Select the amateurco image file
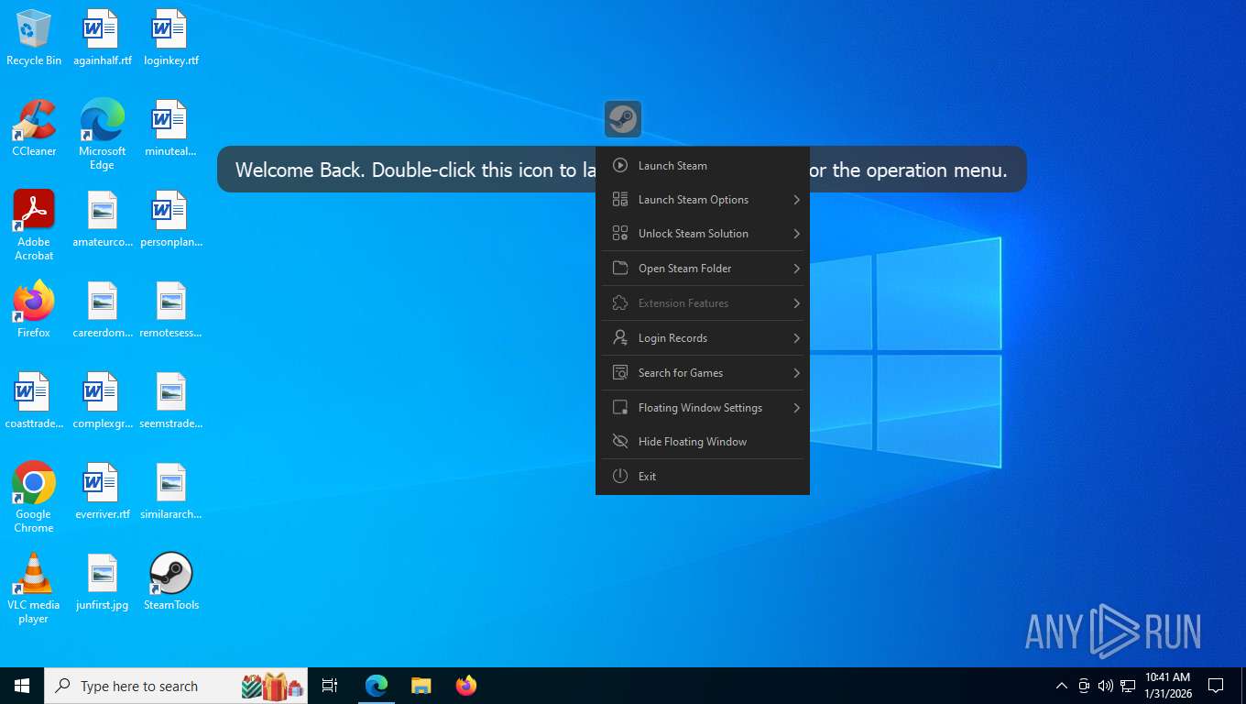 (102, 219)
